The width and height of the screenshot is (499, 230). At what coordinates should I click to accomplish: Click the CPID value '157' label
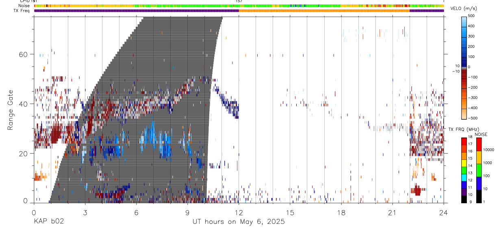(x=239, y=1)
